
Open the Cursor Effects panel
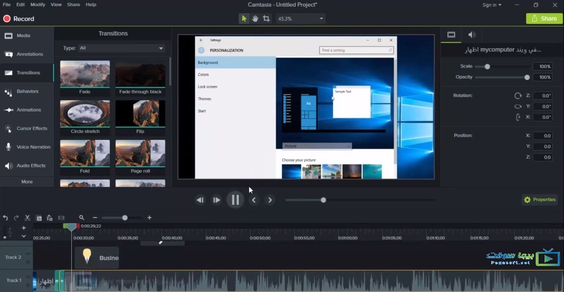27,129
